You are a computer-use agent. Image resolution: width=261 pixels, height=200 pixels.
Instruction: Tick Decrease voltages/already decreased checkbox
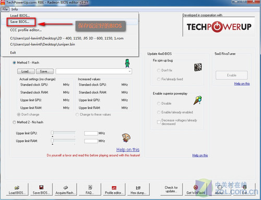point(159,122)
